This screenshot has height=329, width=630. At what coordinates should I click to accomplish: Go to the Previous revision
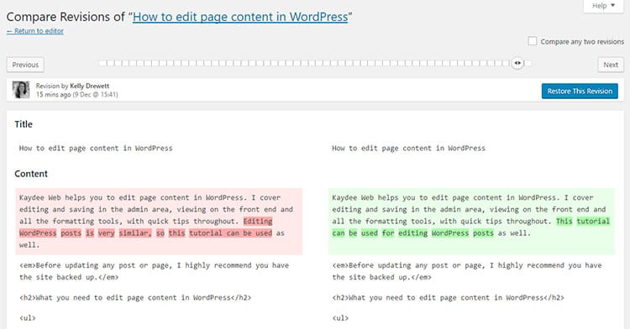click(x=25, y=65)
